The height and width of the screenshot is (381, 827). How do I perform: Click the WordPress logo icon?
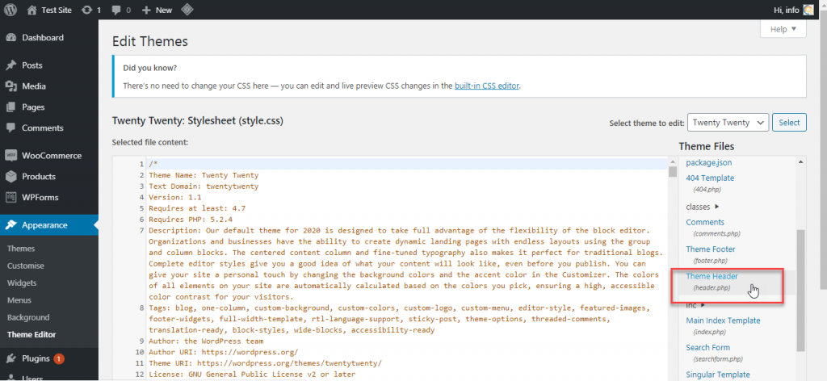coord(10,10)
